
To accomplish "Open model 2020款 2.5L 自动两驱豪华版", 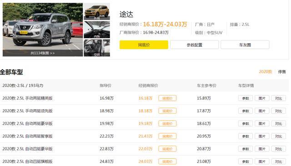I will click(27, 123).
